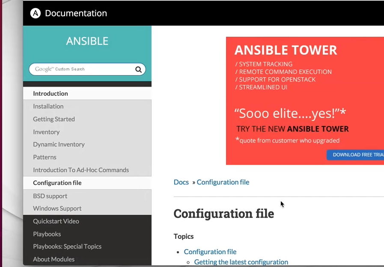This screenshot has height=267, width=384.
Task: Open the BSD support page
Action: pyautogui.click(x=50, y=196)
